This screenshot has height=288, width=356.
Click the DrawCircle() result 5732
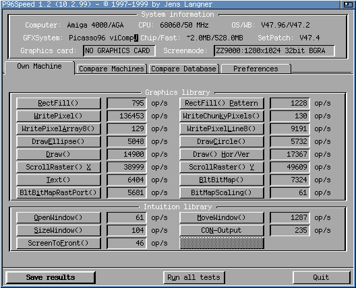click(x=290, y=142)
